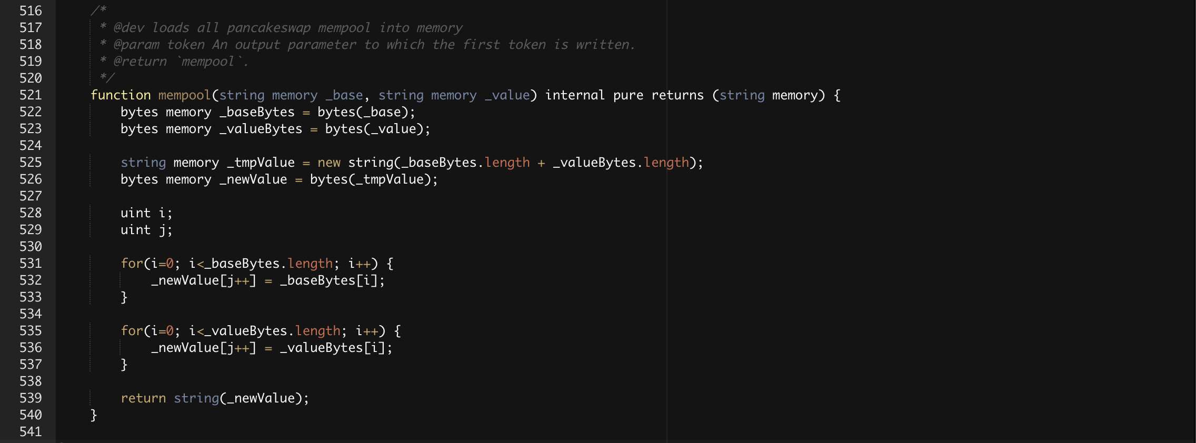Click '@dev' in the comment block
1196x443 pixels.
(x=128, y=28)
